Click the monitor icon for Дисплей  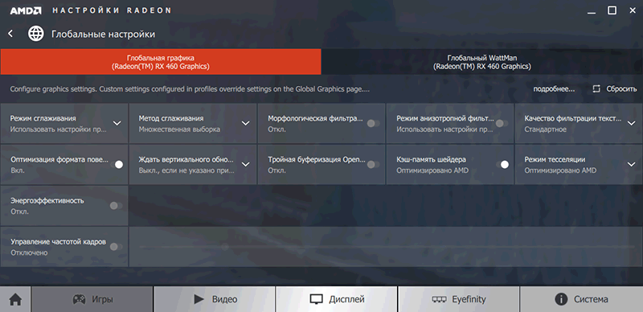316,299
